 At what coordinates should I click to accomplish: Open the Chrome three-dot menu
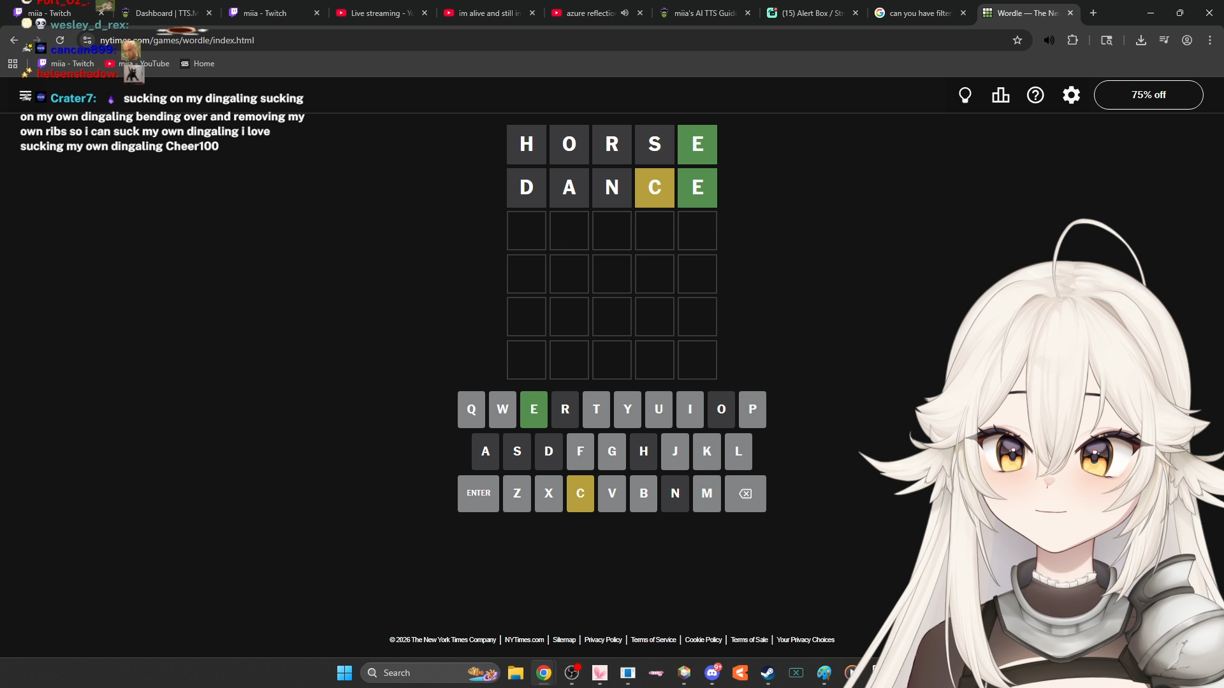pos(1210,40)
